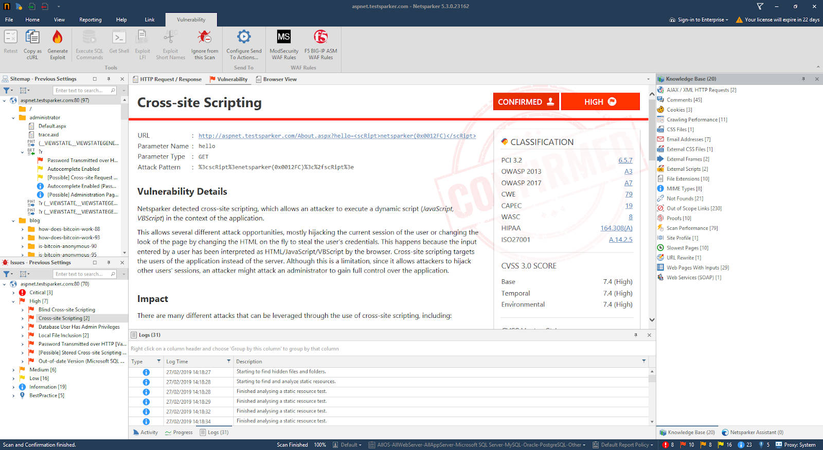Click ModSecurity WAF Rules icon
823x450 pixels.
coord(283,38)
